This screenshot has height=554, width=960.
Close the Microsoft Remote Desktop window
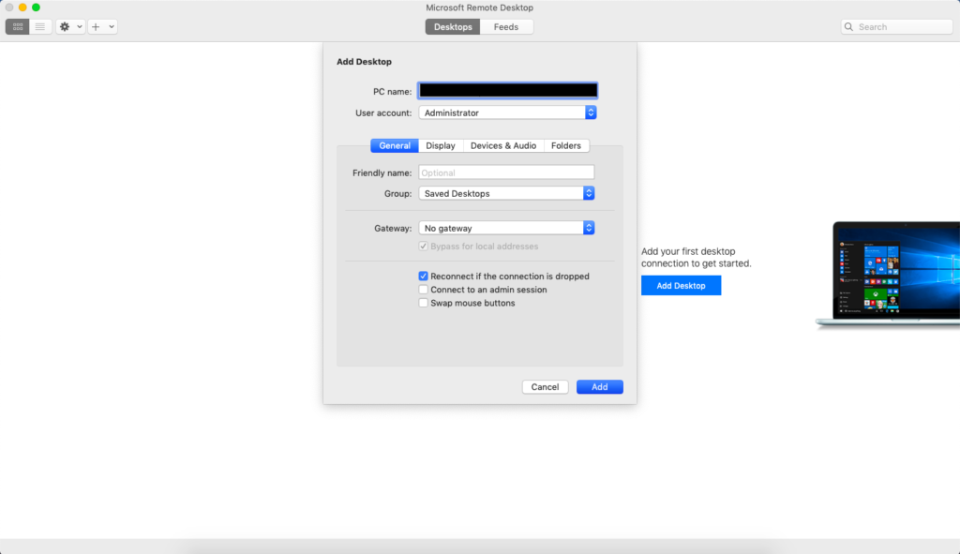9,7
